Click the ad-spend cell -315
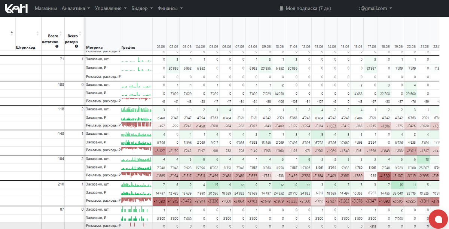 [x=371, y=226]
